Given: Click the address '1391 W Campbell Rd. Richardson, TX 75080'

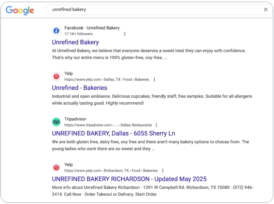Looking at the screenshot, I should [x=186, y=187].
